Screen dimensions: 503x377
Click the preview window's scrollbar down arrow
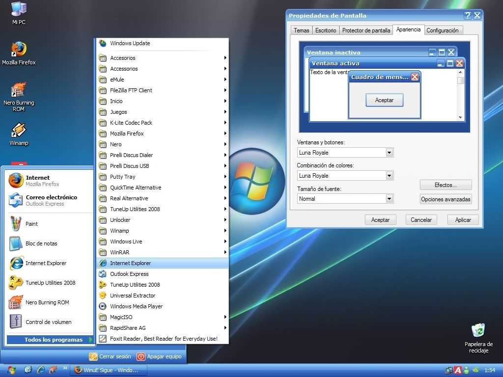click(460, 117)
